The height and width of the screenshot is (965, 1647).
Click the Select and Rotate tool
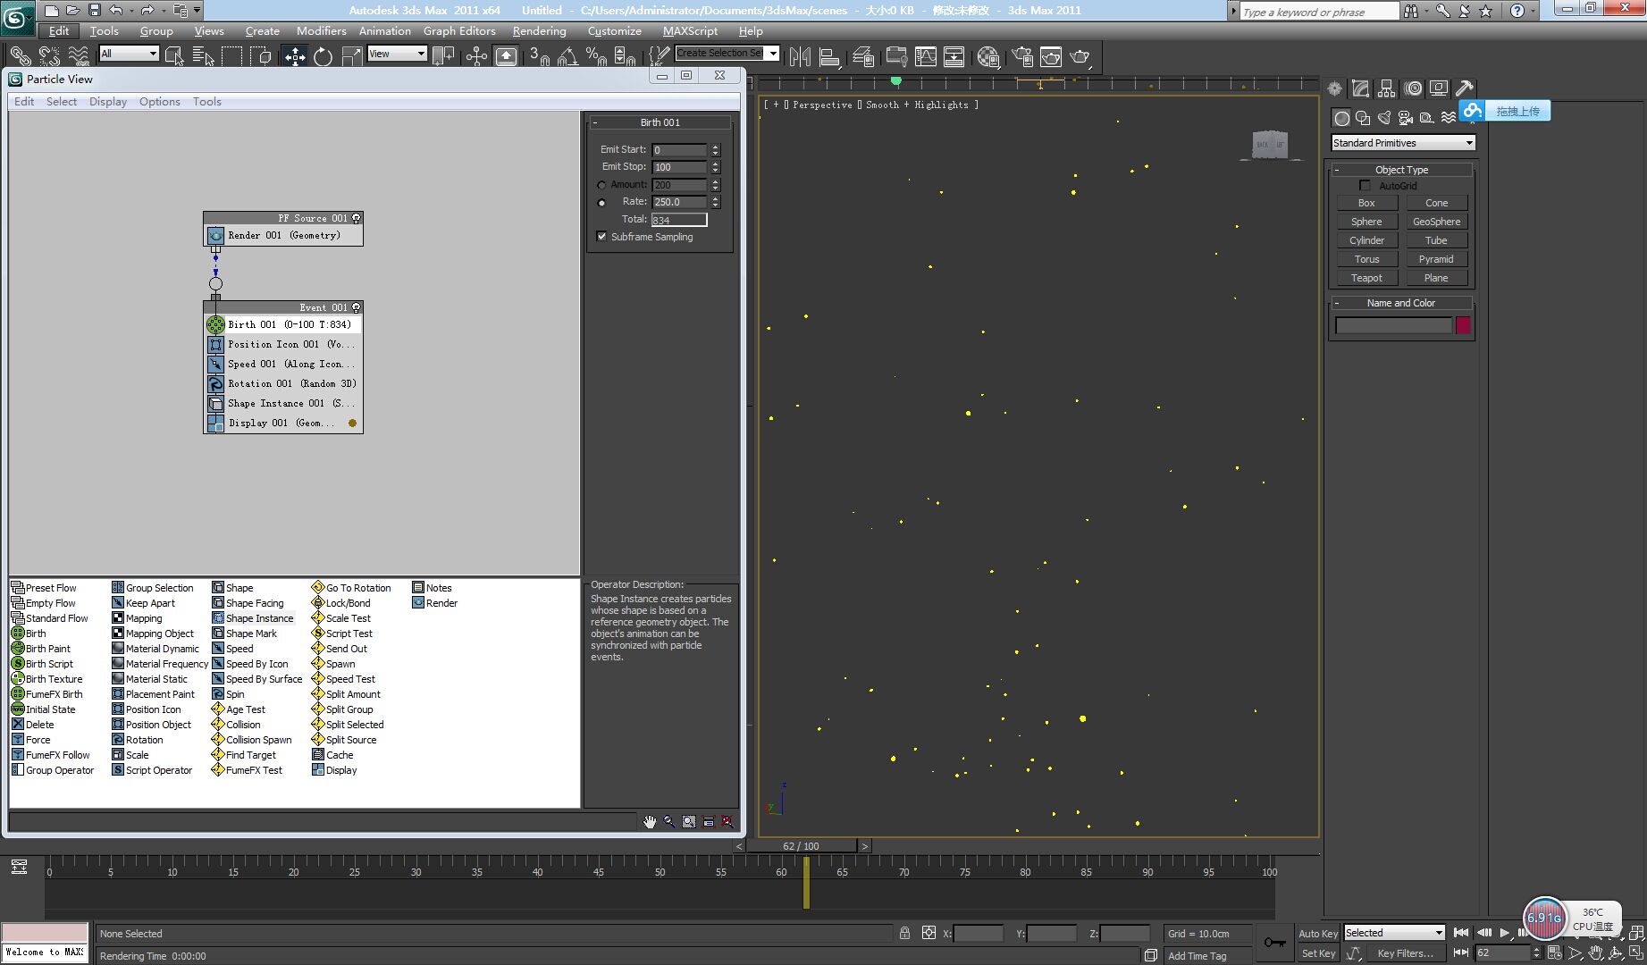pos(323,56)
